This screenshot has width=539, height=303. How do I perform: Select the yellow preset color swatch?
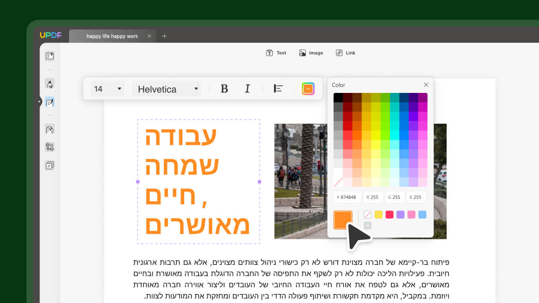[x=378, y=215]
